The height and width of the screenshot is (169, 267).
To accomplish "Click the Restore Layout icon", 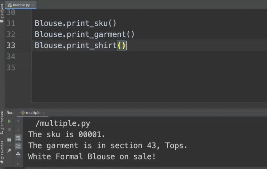I will [x=9, y=140].
